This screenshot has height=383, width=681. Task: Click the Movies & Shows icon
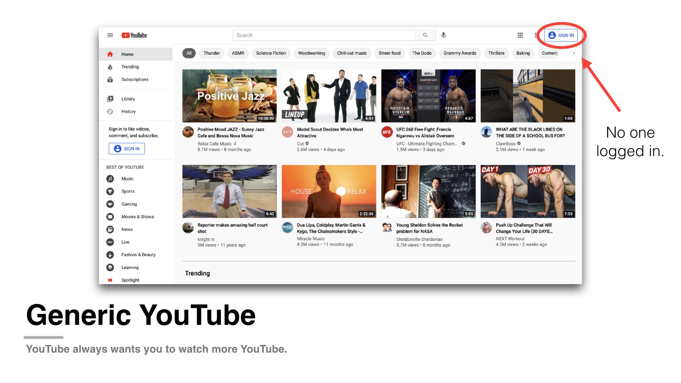tap(110, 217)
